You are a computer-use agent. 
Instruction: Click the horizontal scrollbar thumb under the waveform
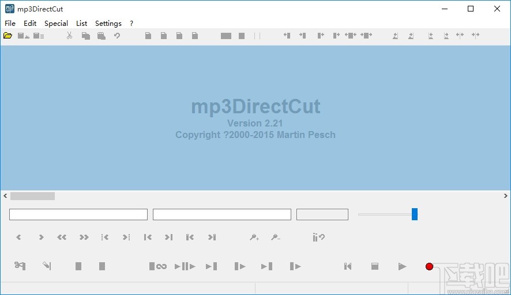[x=33, y=196]
